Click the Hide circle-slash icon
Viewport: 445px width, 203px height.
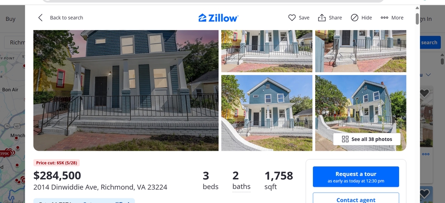(x=355, y=18)
